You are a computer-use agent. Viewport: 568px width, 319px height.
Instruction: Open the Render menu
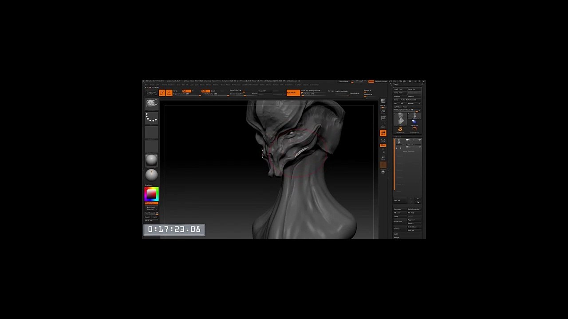tap(256, 85)
